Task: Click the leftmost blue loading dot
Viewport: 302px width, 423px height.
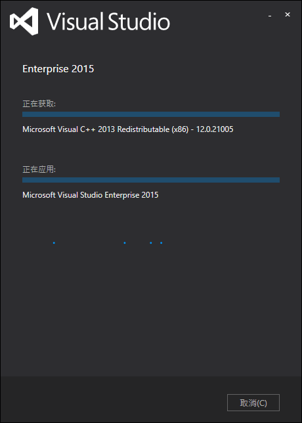Action: click(x=54, y=243)
